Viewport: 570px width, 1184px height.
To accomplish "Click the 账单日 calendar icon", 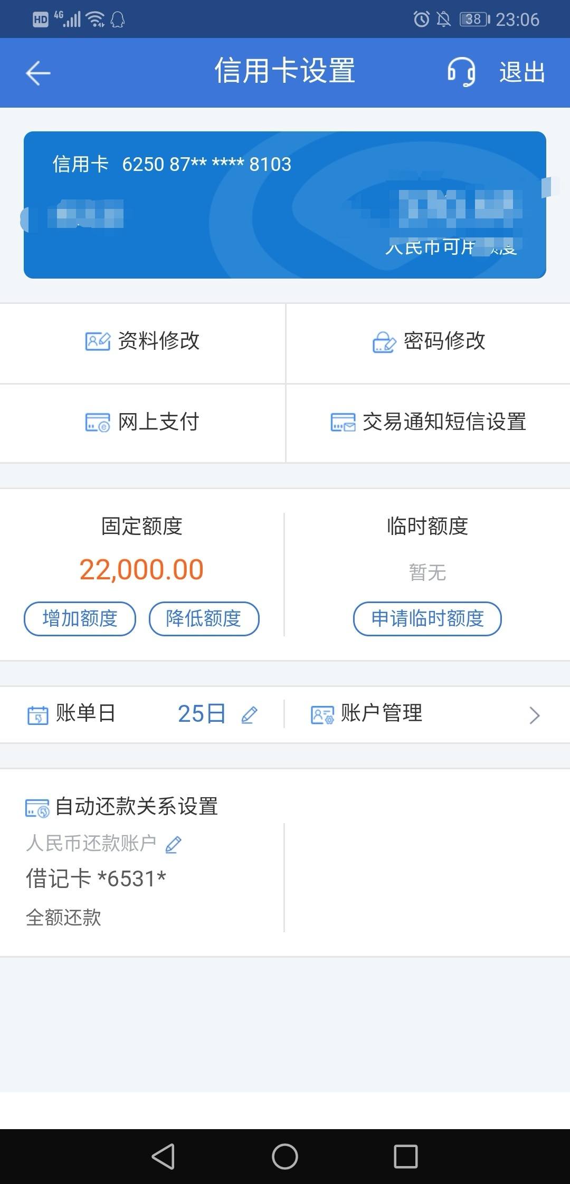I will pos(37,715).
